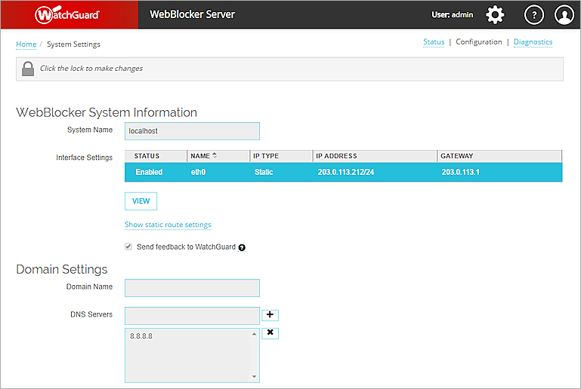This screenshot has height=389, width=581.
Task: Sort interfaces by Name column arrow
Action: [x=215, y=155]
